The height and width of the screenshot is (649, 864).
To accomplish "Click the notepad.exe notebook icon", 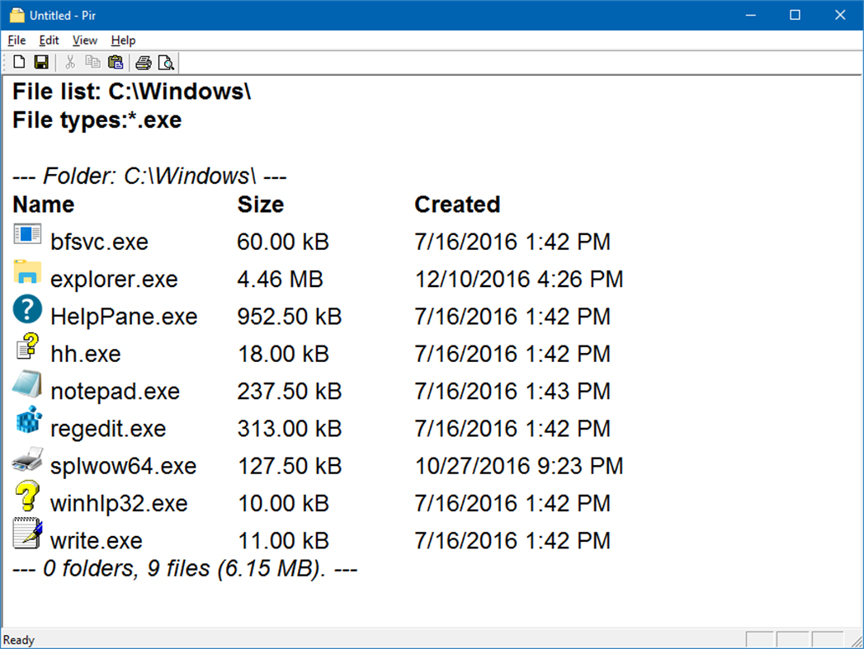I will point(27,383).
